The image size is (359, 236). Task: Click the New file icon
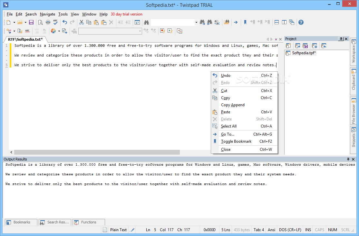click(x=8, y=22)
